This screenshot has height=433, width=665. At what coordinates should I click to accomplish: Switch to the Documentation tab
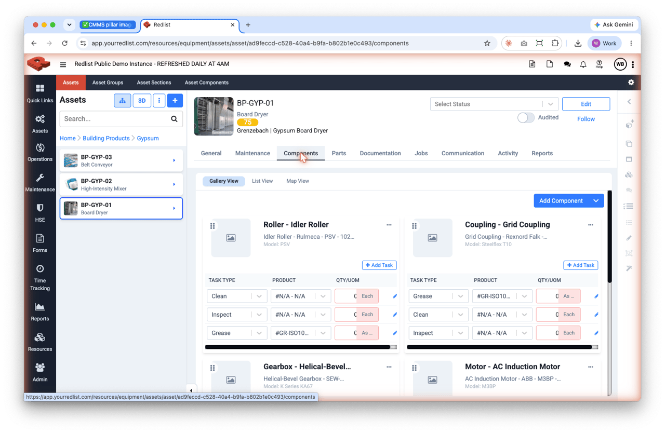(x=380, y=153)
